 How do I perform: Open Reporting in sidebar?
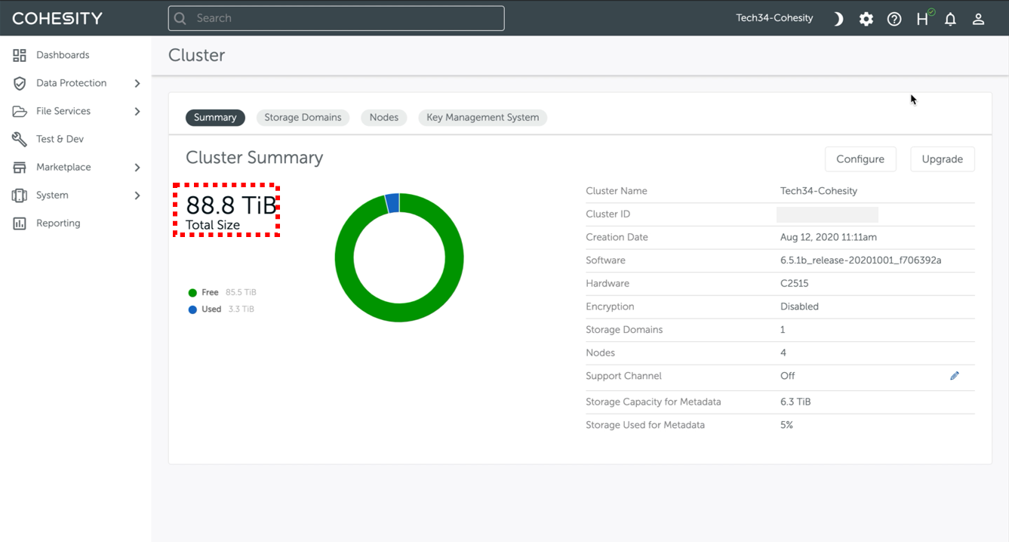(x=58, y=223)
